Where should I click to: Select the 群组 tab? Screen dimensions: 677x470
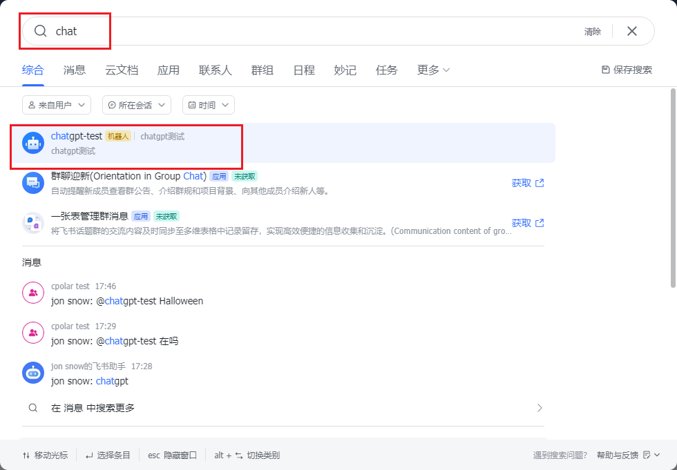coord(262,70)
